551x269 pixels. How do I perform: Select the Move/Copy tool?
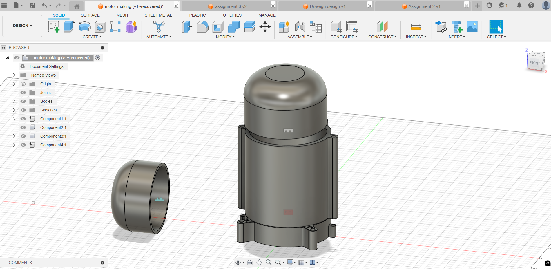click(265, 26)
